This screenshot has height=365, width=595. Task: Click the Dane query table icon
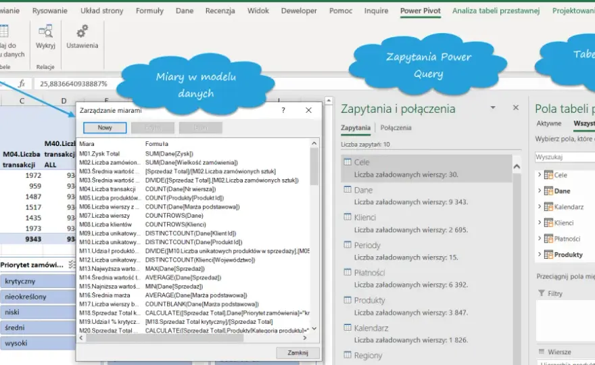(x=348, y=190)
